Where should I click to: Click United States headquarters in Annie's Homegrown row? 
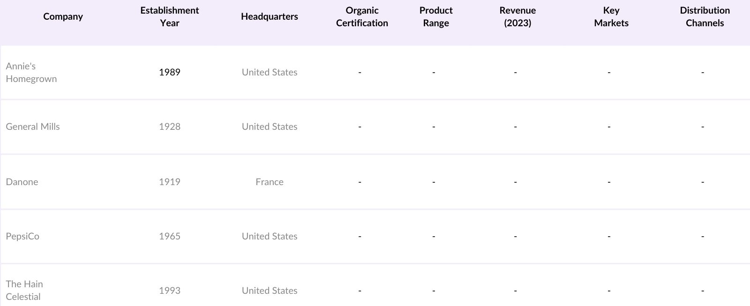pos(270,72)
